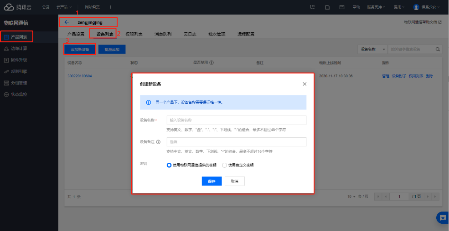Select 使用自定义密钥 radio option

click(x=224, y=165)
